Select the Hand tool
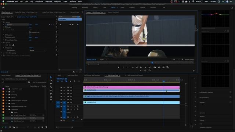This screenshot has width=235, height=132. [x=51, y=97]
